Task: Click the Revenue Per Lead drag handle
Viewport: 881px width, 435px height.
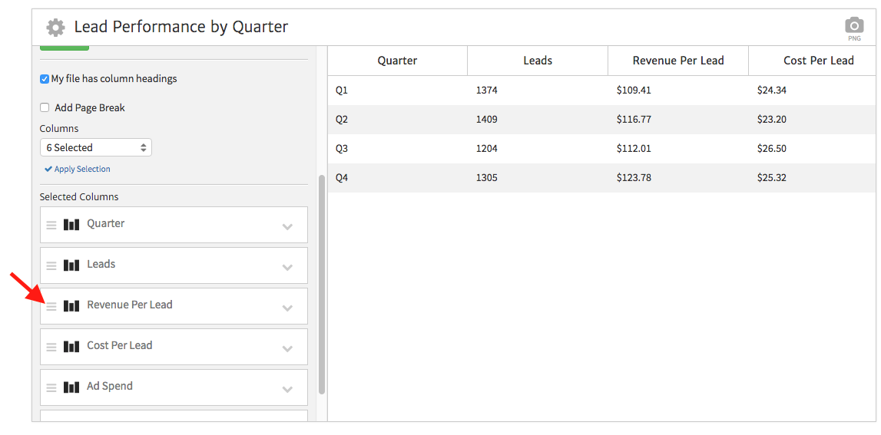Action: coord(51,306)
